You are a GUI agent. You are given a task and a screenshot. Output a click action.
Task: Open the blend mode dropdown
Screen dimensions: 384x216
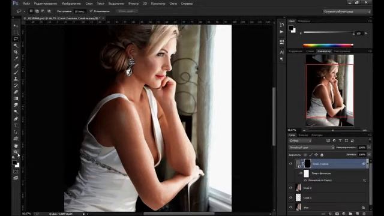point(311,148)
